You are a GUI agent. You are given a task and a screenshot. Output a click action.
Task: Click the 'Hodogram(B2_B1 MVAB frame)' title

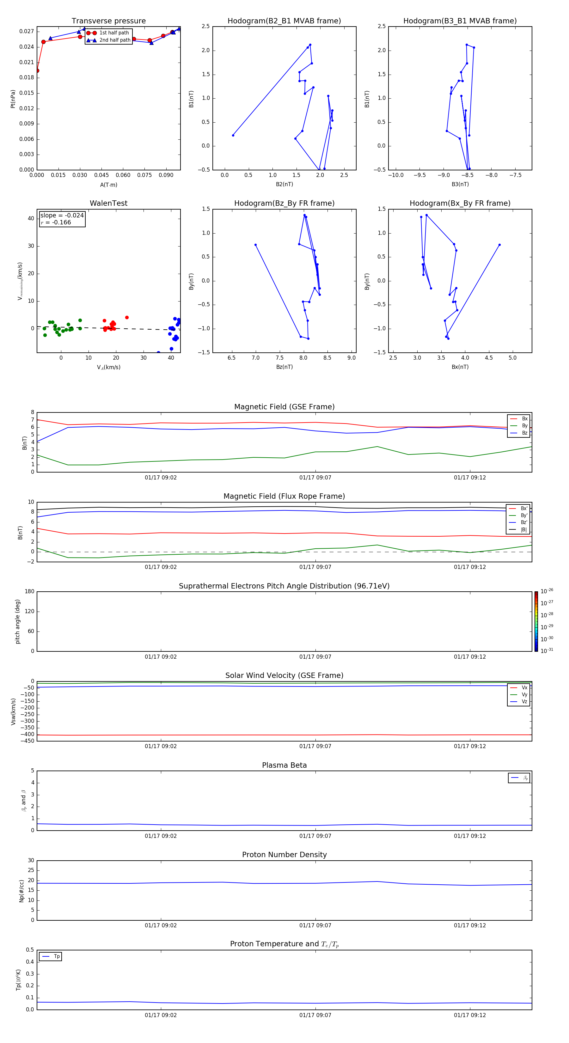[x=284, y=21]
